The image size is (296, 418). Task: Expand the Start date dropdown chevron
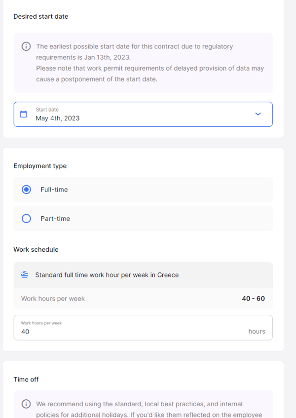click(x=258, y=114)
